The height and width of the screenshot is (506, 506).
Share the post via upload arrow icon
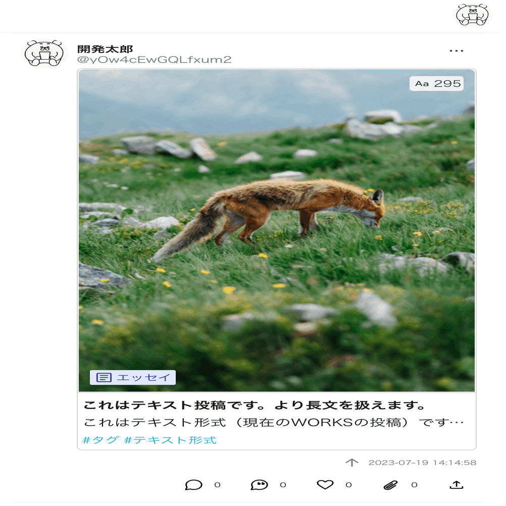coord(457,484)
